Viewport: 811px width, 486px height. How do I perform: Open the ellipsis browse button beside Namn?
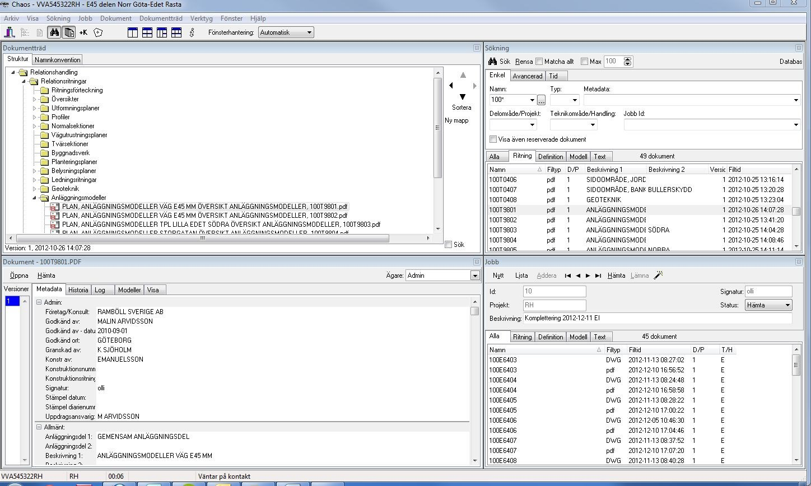click(x=541, y=100)
